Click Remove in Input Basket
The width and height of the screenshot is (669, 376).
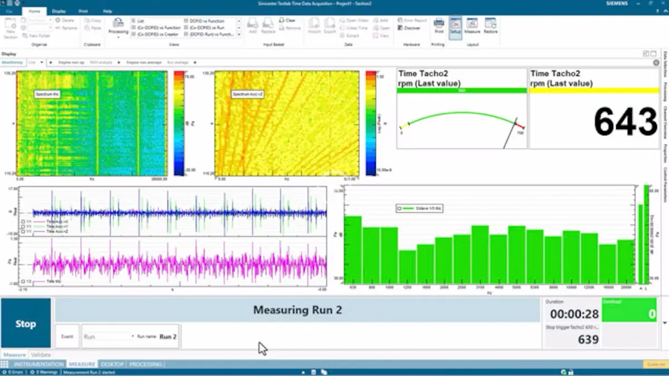(290, 28)
